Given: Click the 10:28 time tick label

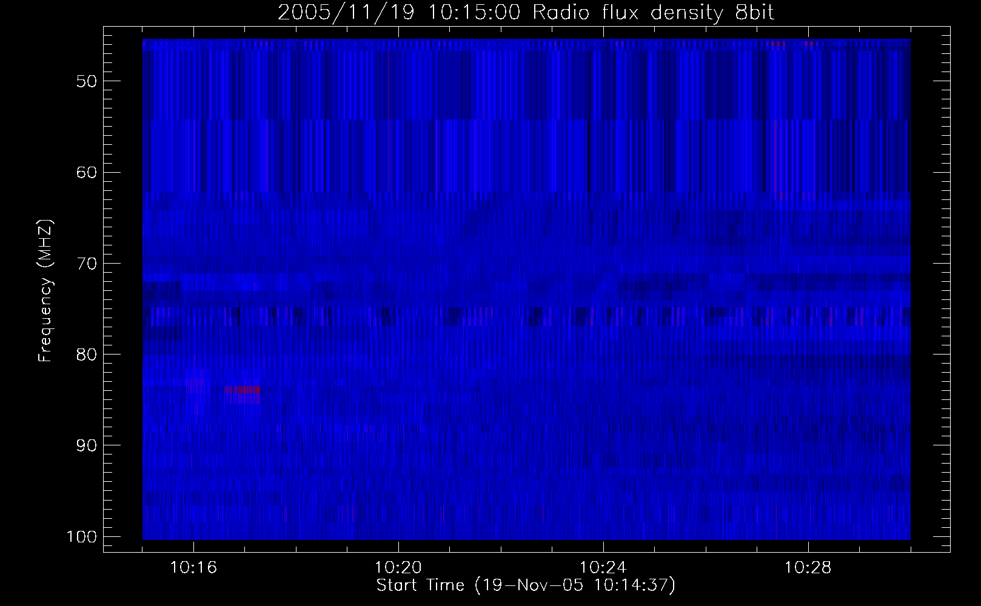Looking at the screenshot, I should point(808,568).
